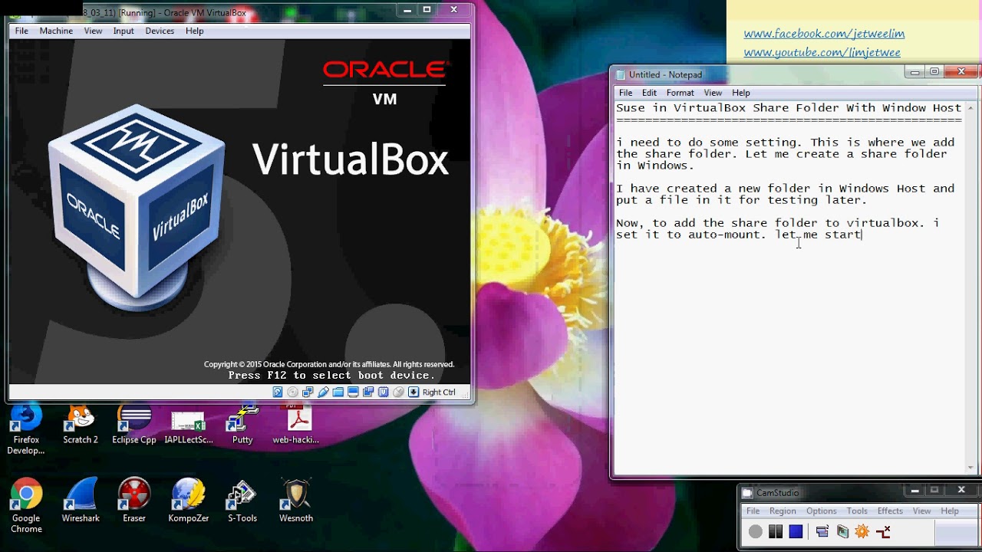The width and height of the screenshot is (982, 552).
Task: Open the Region menu in CamStudio
Action: pos(783,511)
